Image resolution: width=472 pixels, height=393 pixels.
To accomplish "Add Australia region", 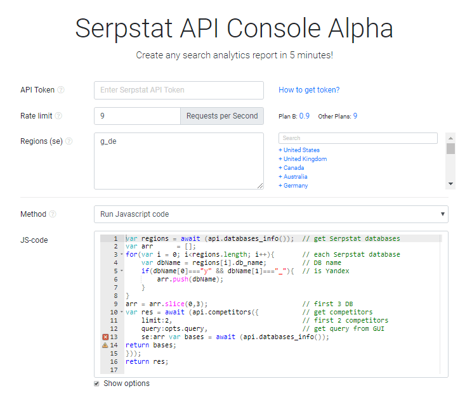I will pyautogui.click(x=293, y=176).
